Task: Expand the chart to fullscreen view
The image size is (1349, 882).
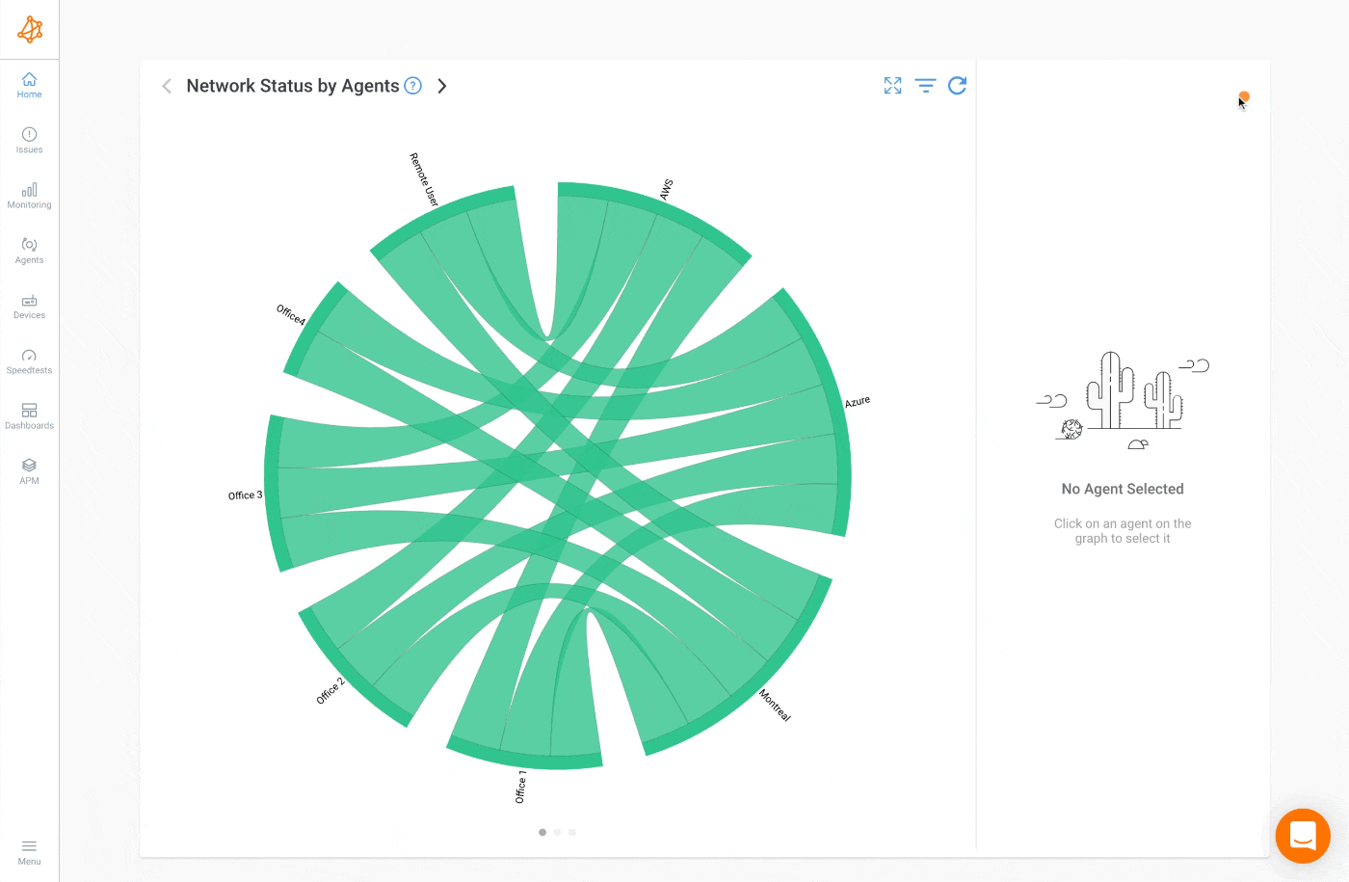Action: pos(892,86)
